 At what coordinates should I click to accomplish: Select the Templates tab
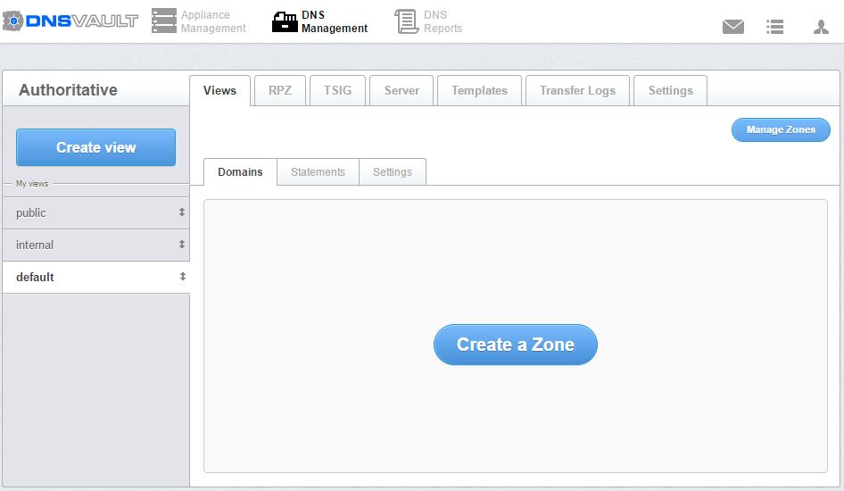[479, 91]
